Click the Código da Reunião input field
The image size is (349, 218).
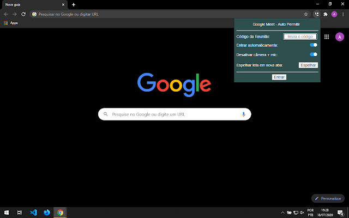tap(300, 37)
